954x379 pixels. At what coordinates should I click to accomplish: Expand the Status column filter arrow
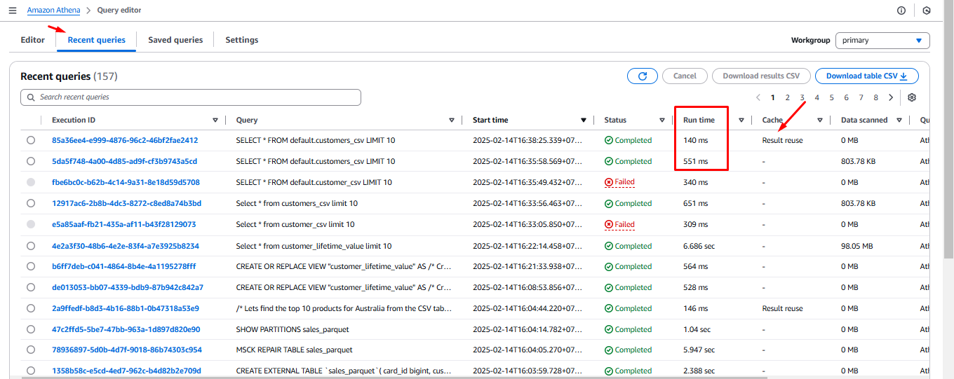click(x=661, y=120)
